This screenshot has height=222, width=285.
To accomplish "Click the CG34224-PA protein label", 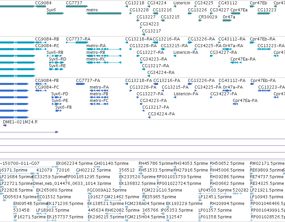I will tap(161, 114).
